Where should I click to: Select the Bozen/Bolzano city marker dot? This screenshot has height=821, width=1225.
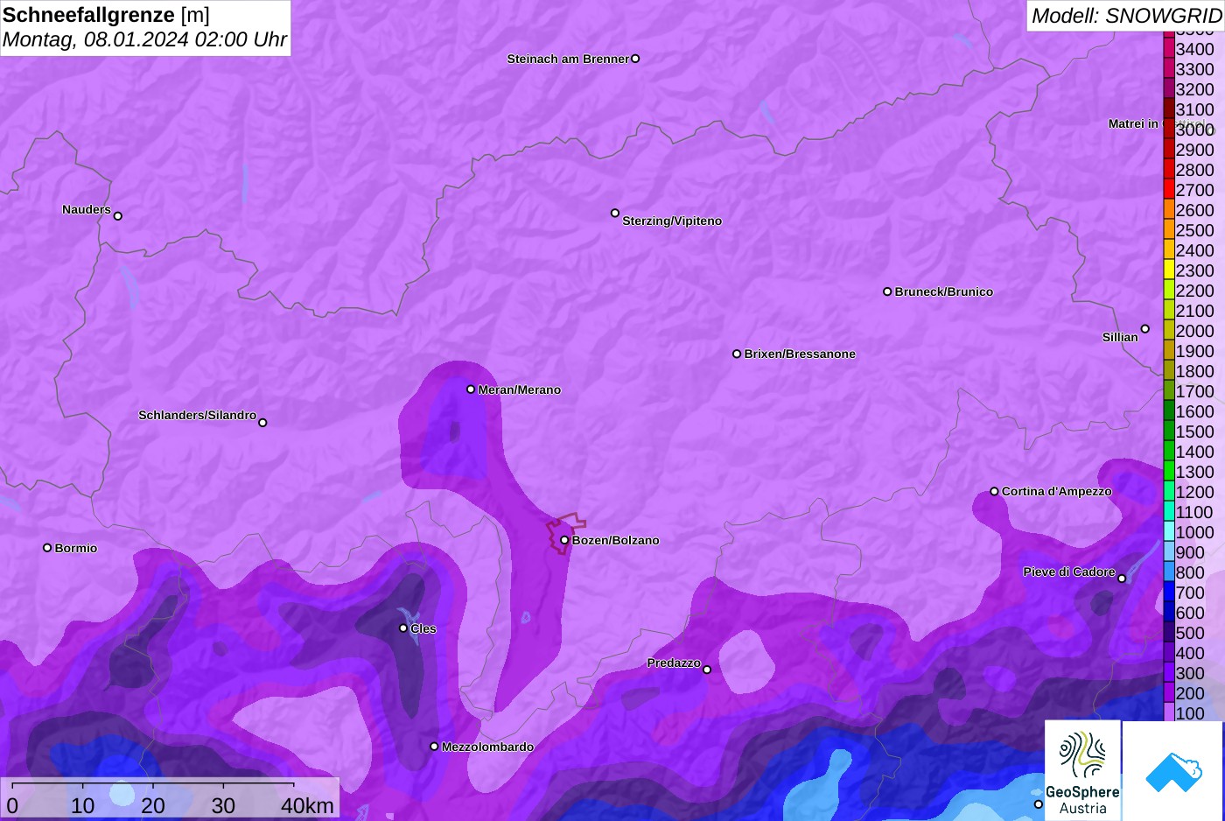[x=564, y=540]
